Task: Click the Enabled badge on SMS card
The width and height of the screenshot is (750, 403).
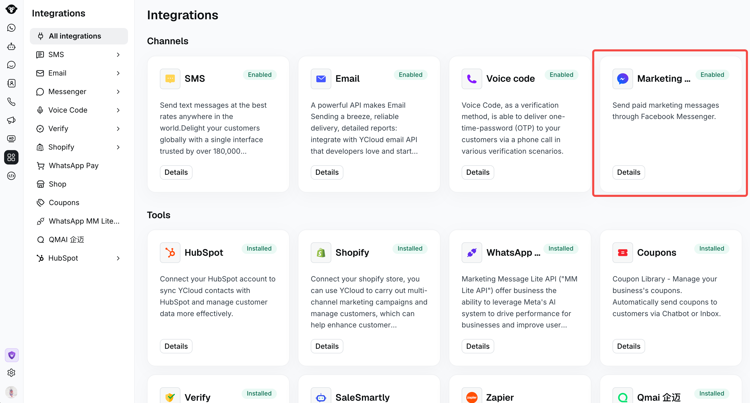Action: pos(259,75)
